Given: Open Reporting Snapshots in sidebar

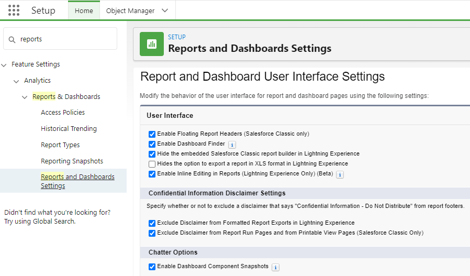Looking at the screenshot, I should (72, 161).
